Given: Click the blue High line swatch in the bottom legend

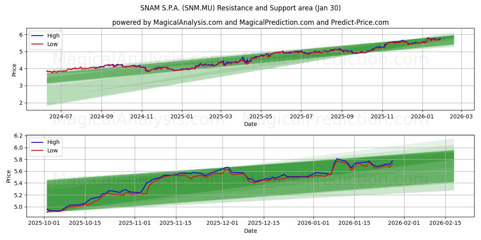Looking at the screenshot, I should pyautogui.click(x=38, y=142).
